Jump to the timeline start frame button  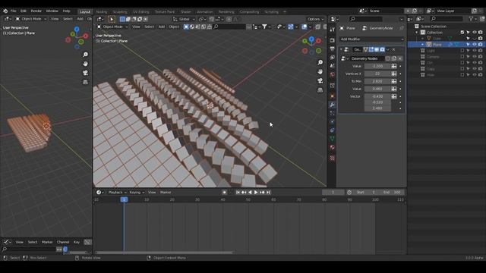pos(238,192)
